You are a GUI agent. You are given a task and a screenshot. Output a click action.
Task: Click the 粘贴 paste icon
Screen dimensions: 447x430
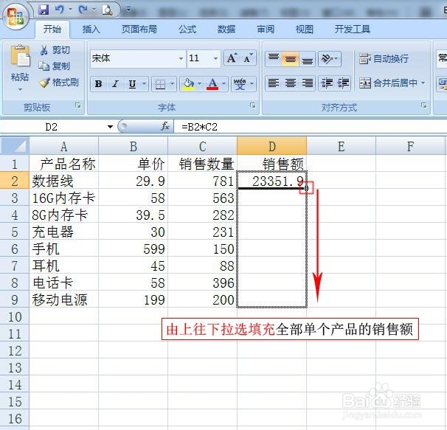pos(20,56)
